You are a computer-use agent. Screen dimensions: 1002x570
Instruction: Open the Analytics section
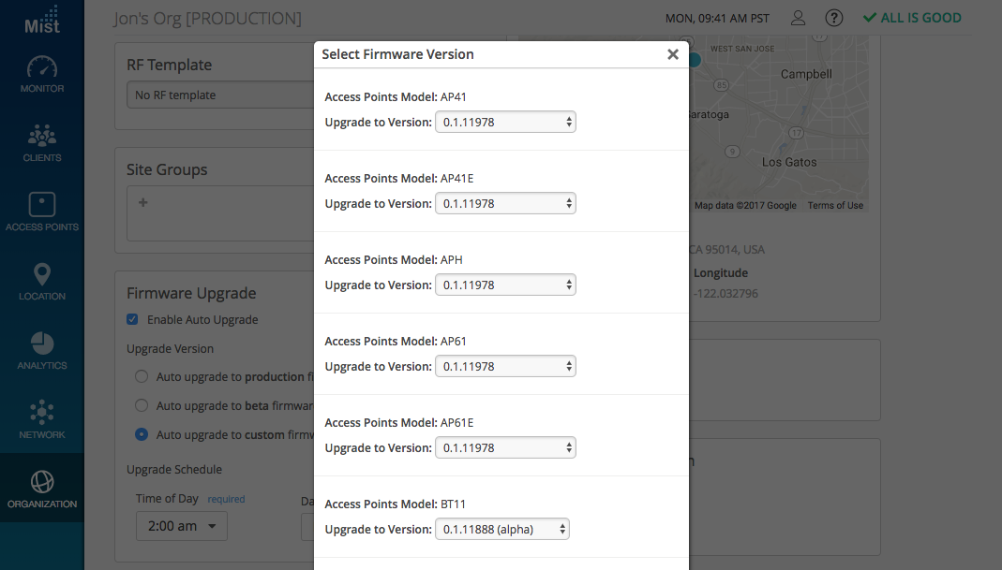(x=42, y=351)
